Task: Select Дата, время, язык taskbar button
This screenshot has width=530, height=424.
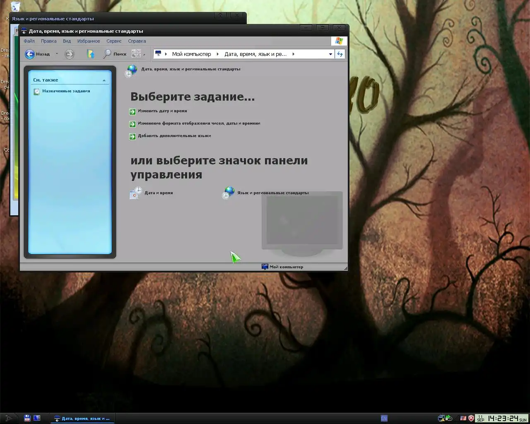Action: point(82,418)
